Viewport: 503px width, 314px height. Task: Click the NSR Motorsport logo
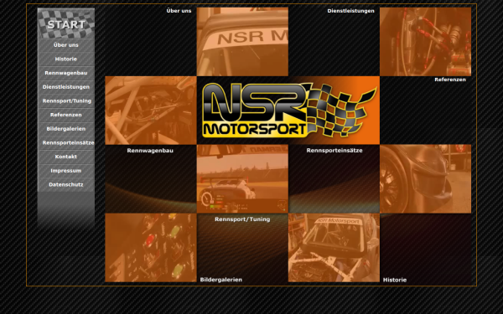(x=288, y=111)
